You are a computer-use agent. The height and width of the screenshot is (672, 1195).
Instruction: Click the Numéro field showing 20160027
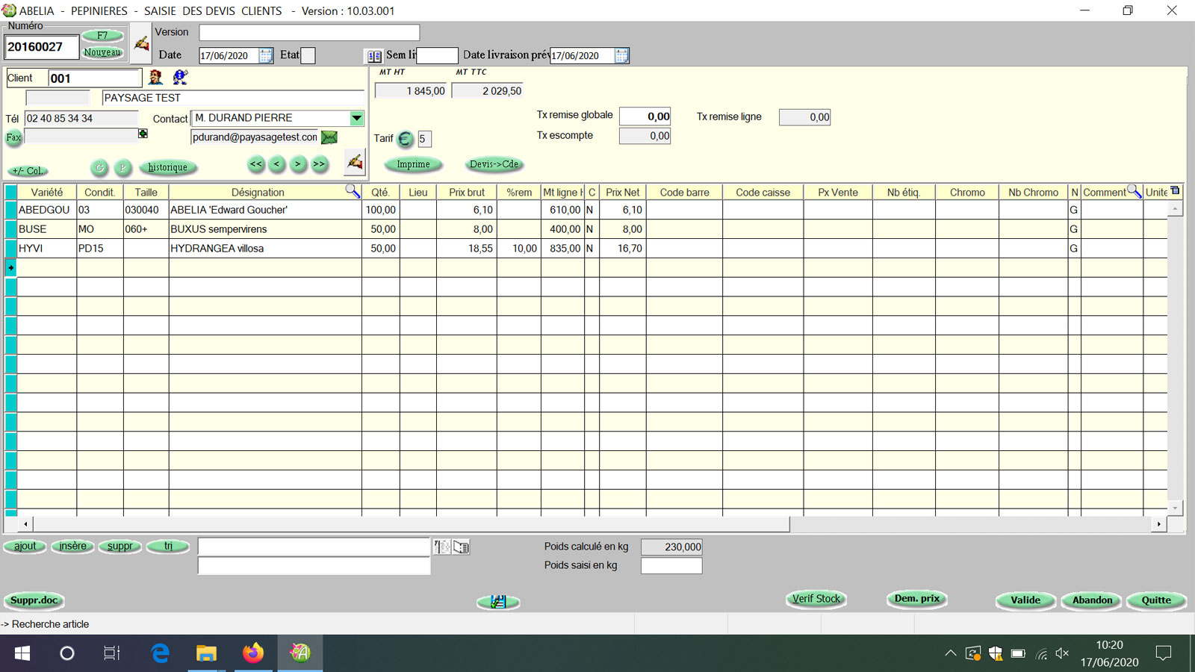[x=42, y=47]
